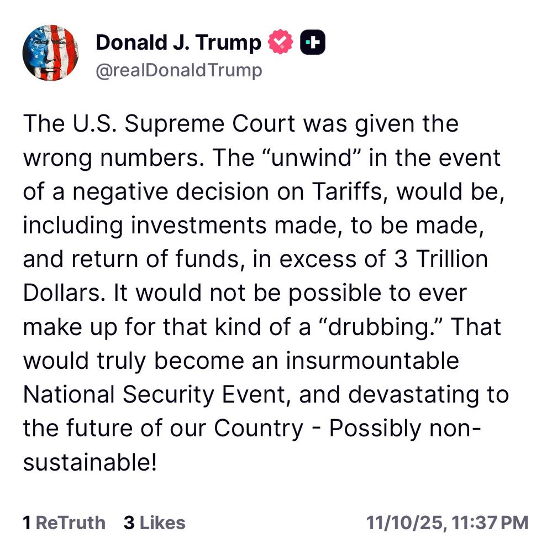
Task: Click the word "insurmountable" in the post
Action: tap(372, 361)
